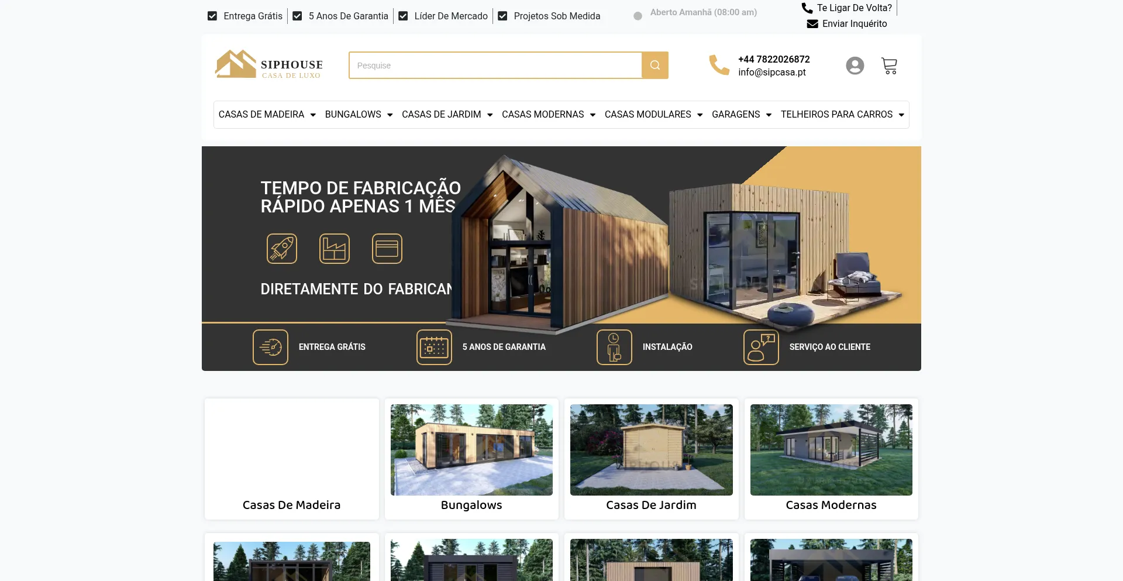Click into the Pesquise search field

[x=495, y=66]
